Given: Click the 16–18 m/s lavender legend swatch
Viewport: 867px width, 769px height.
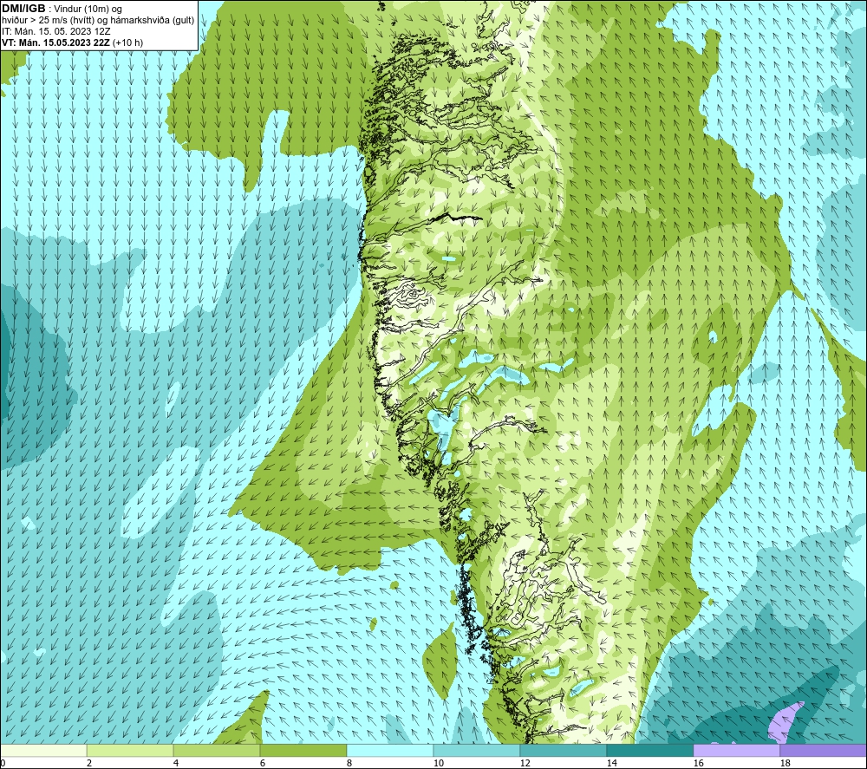Looking at the screenshot, I should click(736, 750).
